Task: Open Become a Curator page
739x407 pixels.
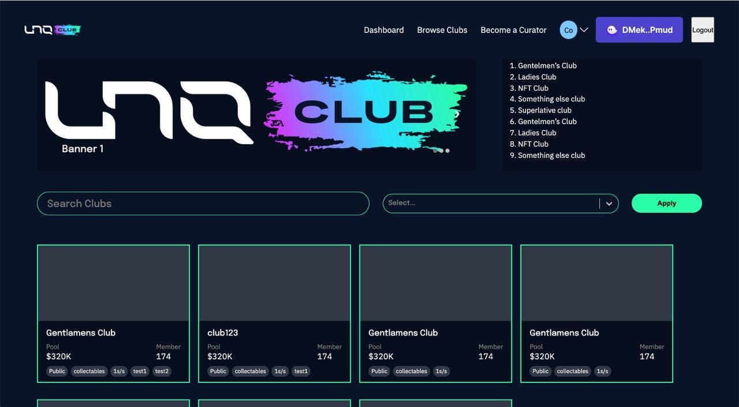Action: tap(513, 30)
